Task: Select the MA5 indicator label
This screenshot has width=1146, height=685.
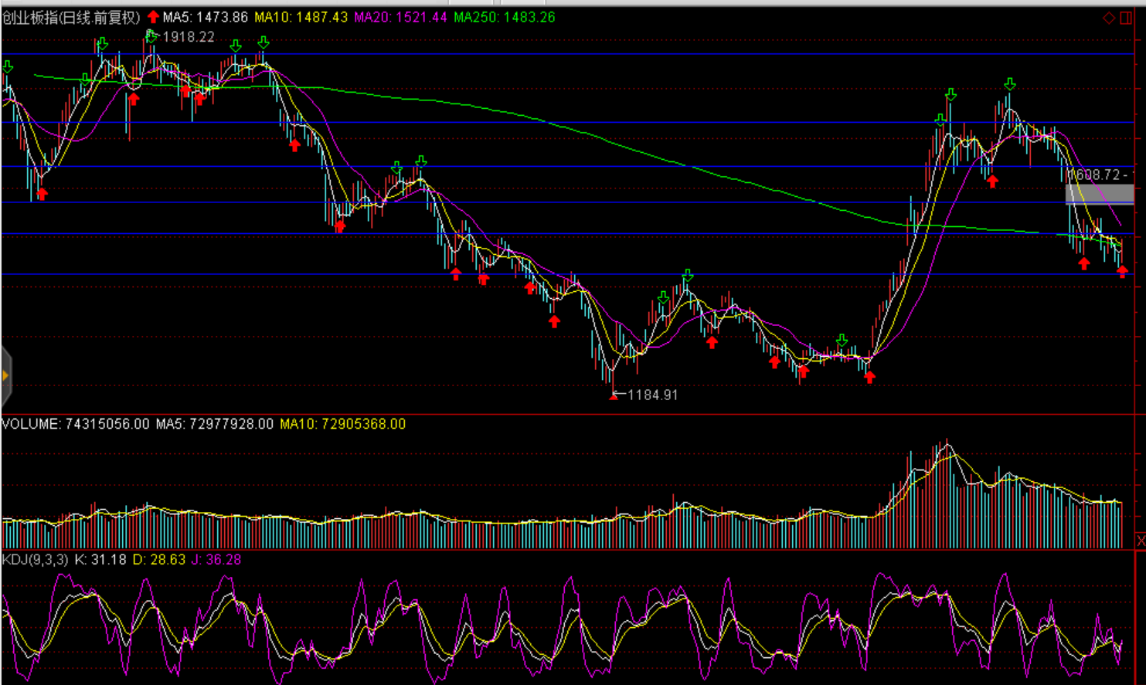Action: point(206,17)
